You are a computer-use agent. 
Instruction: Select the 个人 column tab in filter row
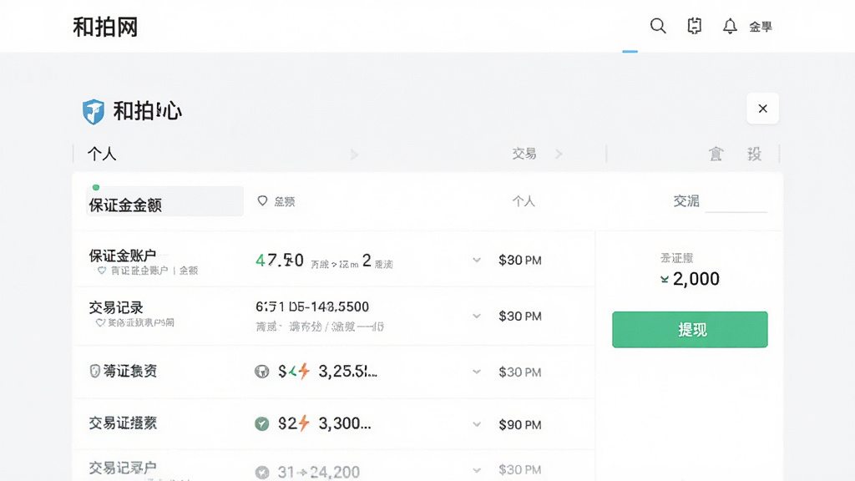(524, 201)
